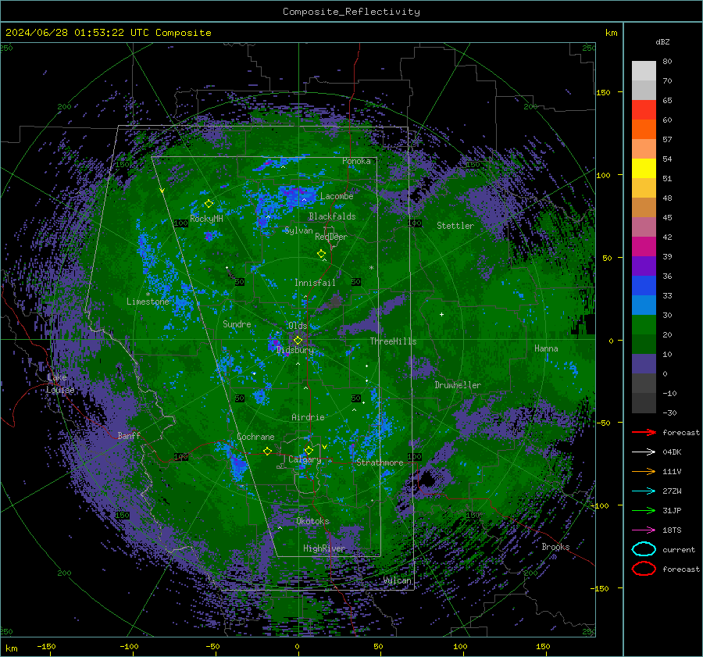Click the -30 value in dBZ legend
The image size is (703, 657).
click(x=670, y=413)
